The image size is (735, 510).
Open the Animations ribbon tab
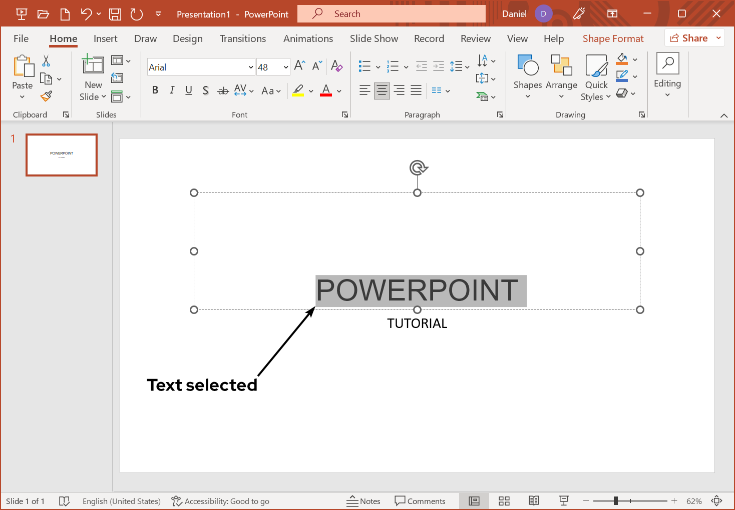[x=308, y=38]
